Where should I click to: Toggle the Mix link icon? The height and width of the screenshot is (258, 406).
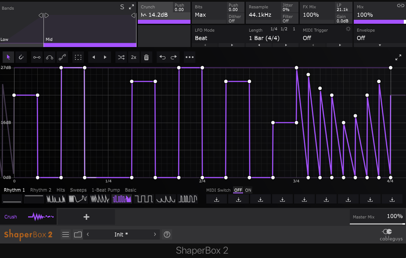click(400, 6)
